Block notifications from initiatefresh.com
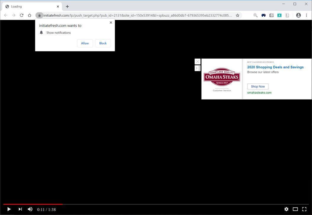The width and height of the screenshot is (312, 215). click(103, 43)
